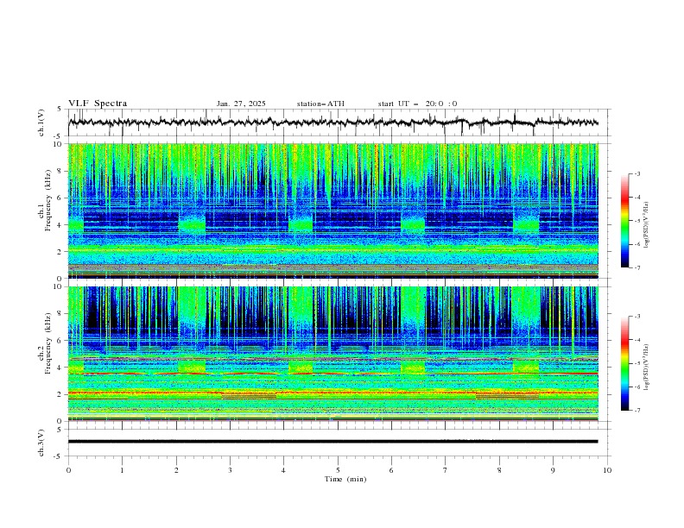684x528 pixels.
Task: Click the ch.2 spectrogram color scale bar
Action: coord(624,363)
